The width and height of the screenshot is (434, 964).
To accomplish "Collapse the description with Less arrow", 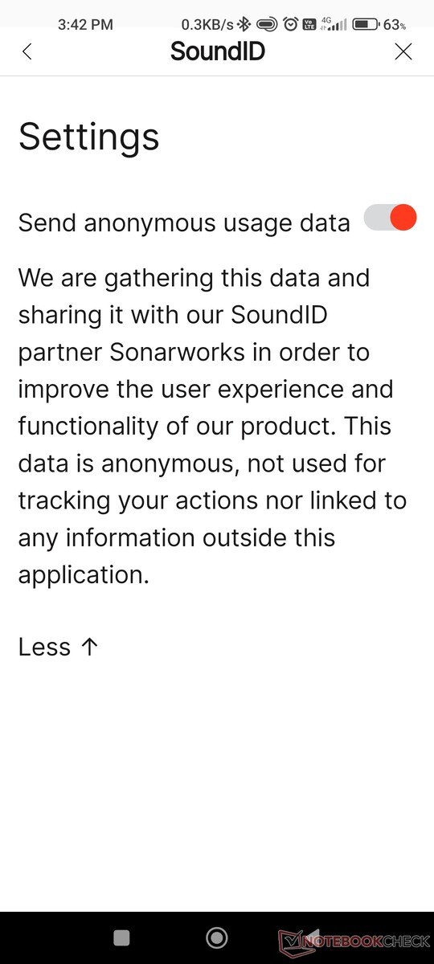I will point(58,647).
